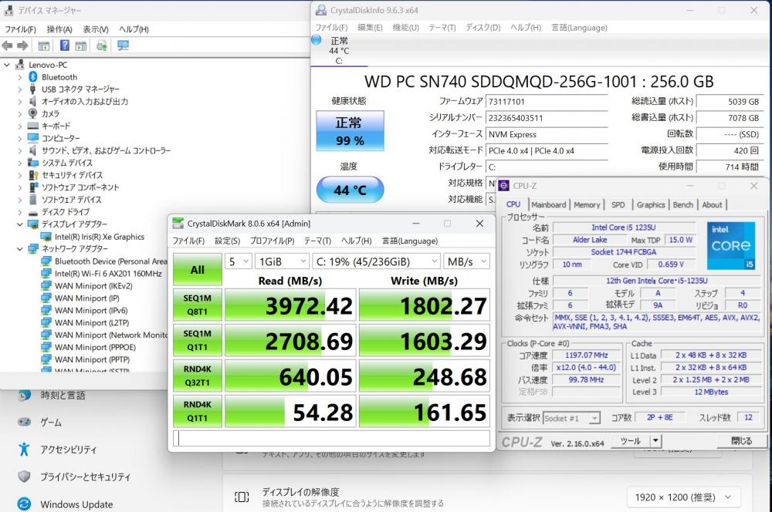Click the Windows Update icon in Settings sidebar
Screen dimensions: 772x512
(x=24, y=504)
